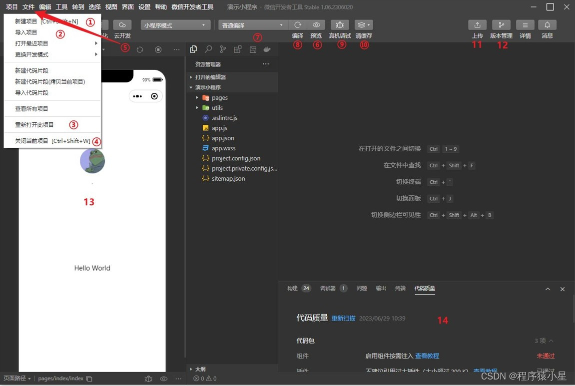Open the Clear Cache dropdown

364,25
